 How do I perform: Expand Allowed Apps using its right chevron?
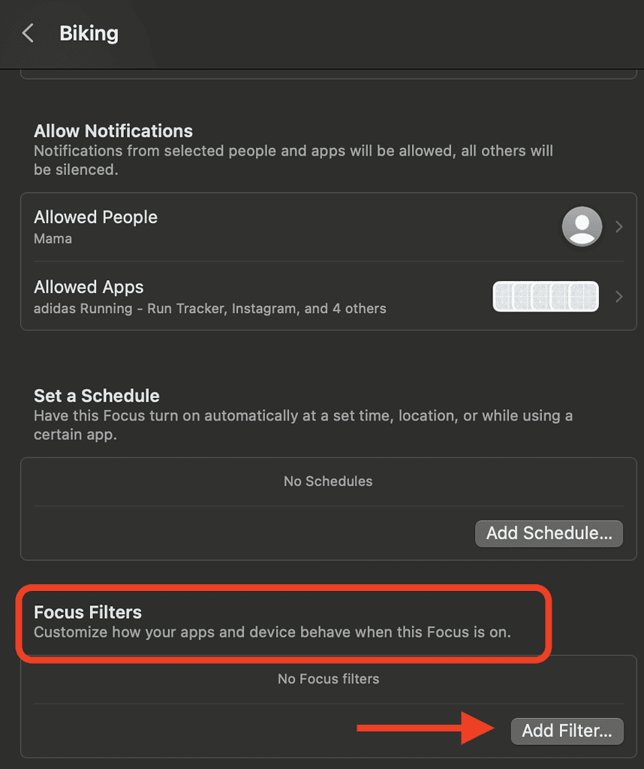point(619,297)
